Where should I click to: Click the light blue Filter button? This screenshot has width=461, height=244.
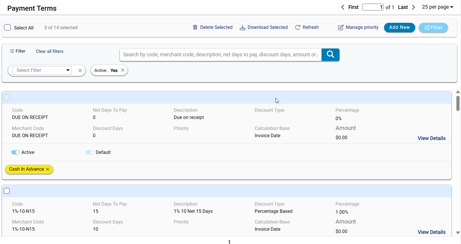433,28
